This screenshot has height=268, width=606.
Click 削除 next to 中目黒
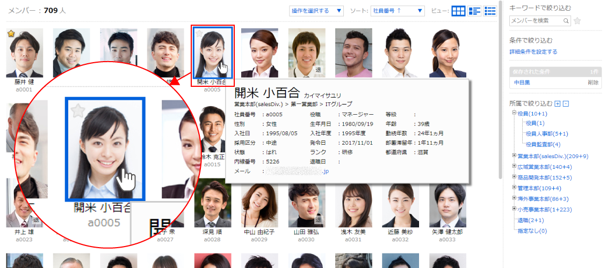(x=593, y=82)
